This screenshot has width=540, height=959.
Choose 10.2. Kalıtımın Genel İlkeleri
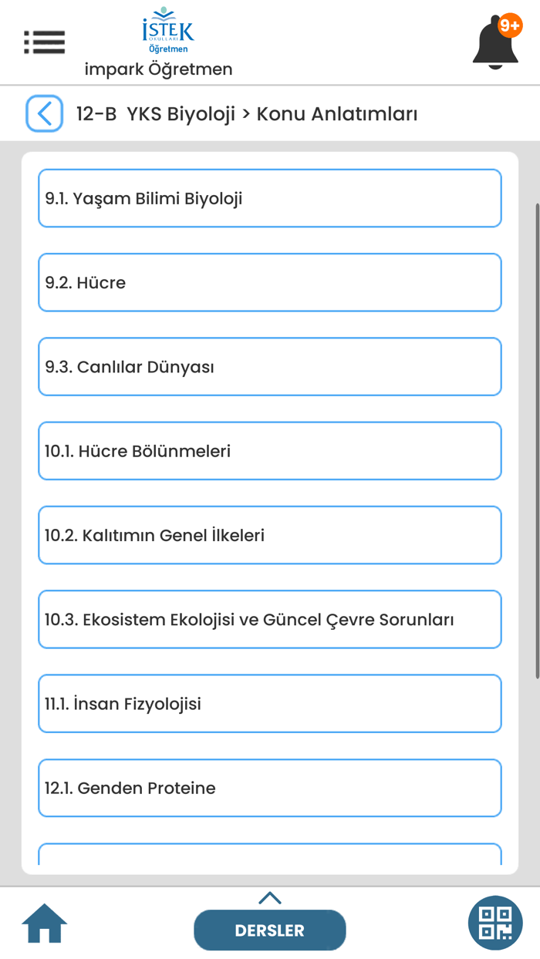point(269,535)
